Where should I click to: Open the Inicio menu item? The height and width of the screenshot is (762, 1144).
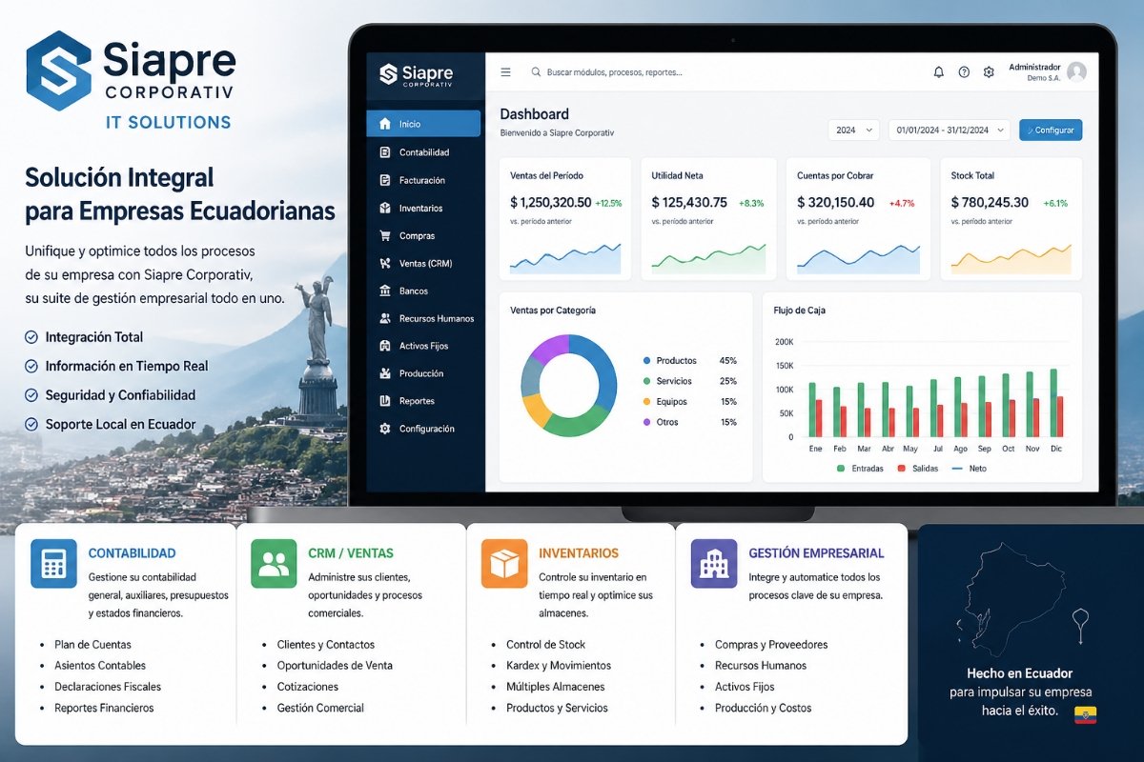coord(423,124)
